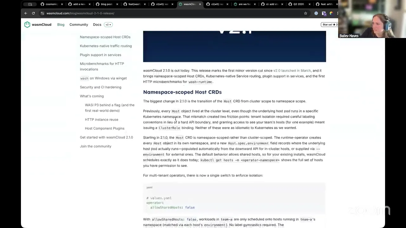Image resolution: width=406 pixels, height=228 pixels.
Task: Jump to 'Security and CI hardening' section
Action: tap(101, 87)
